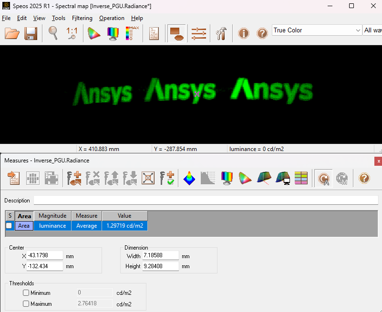The image size is (382, 312).
Task: Open the MAX/0 color scale level tool
Action: [x=132, y=33]
